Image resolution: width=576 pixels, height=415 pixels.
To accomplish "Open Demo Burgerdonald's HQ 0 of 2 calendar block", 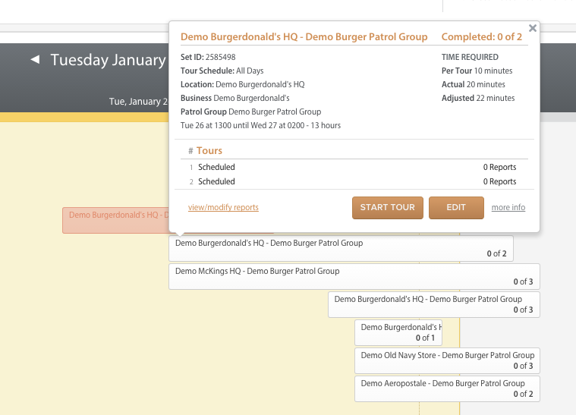I will (x=341, y=248).
